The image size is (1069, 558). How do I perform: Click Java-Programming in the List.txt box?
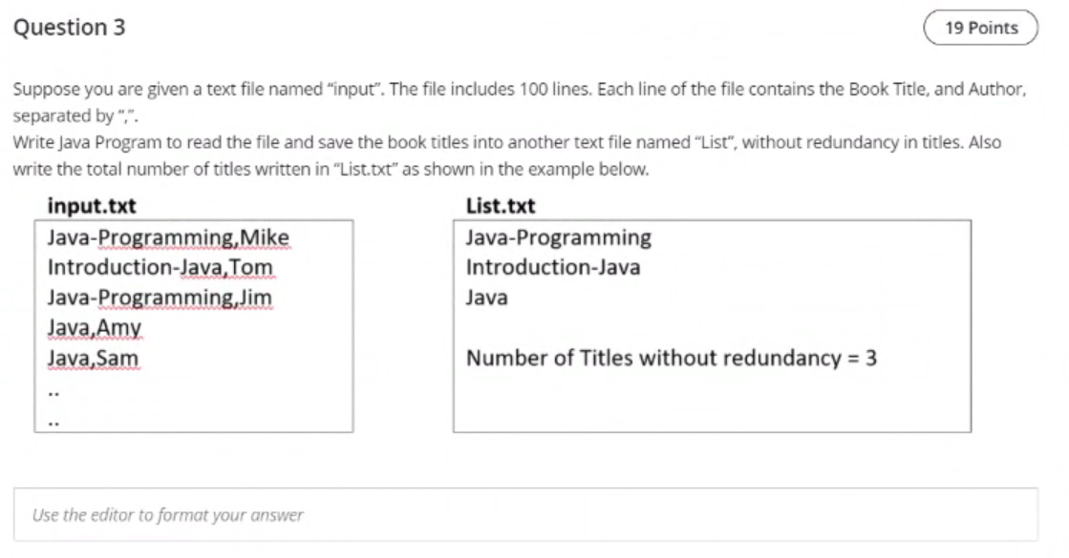pos(559,237)
